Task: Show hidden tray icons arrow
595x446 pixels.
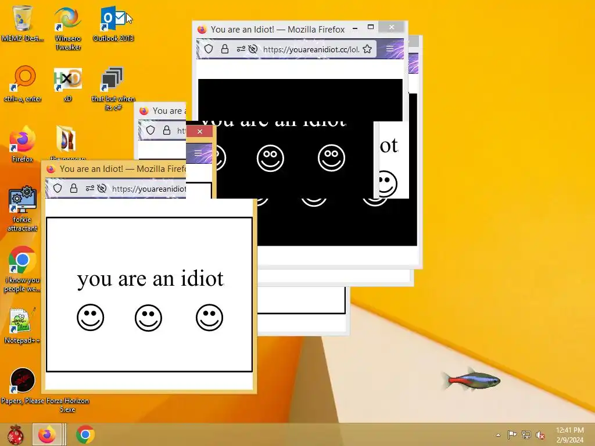Action: coord(498,435)
